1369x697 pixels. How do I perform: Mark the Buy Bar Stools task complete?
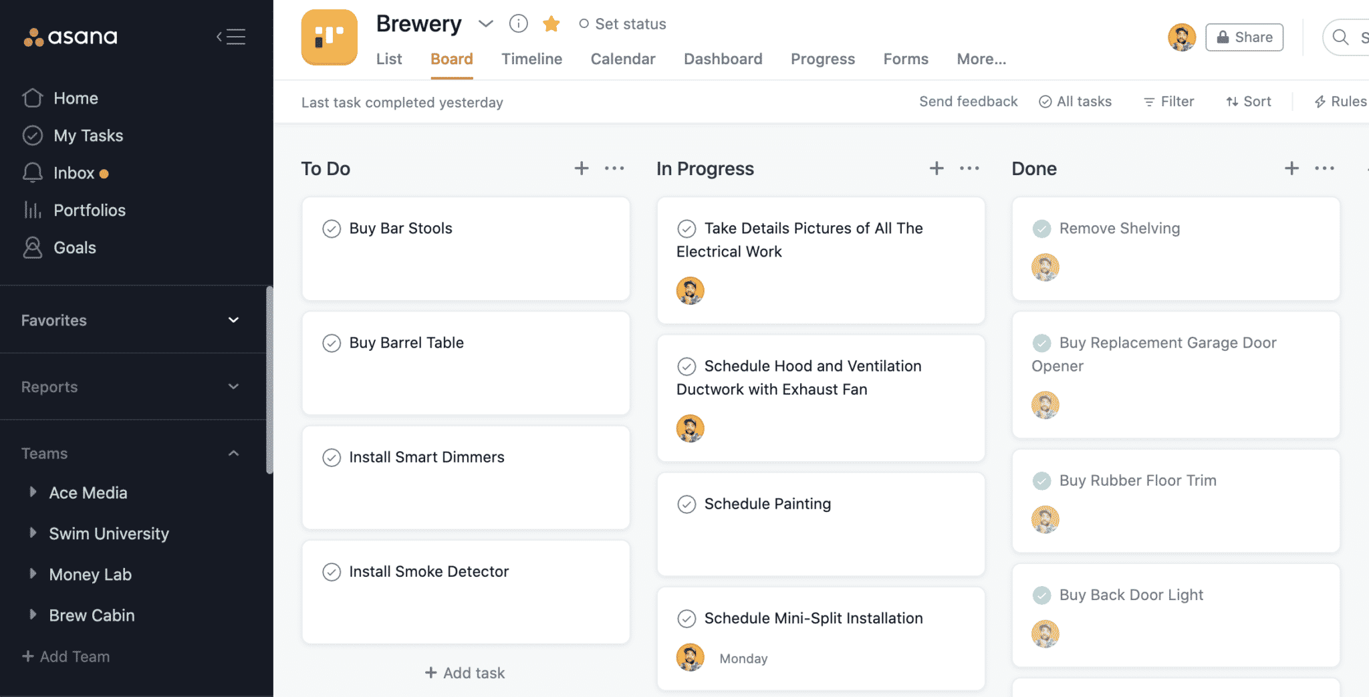pos(332,229)
